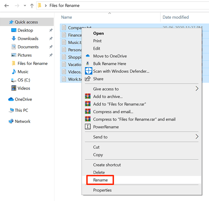Click the Windows Defender shield icon
Image resolution: width=209 pixels, height=201 pixels.
[89, 71]
